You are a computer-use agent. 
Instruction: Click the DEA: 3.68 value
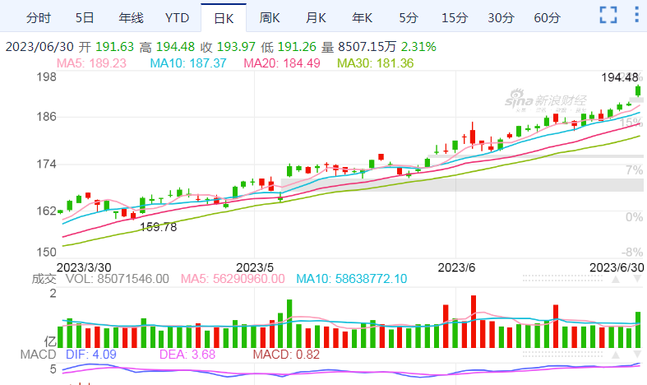(x=187, y=355)
